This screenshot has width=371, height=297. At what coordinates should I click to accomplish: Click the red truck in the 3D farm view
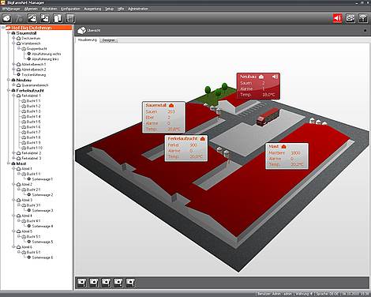tap(267, 117)
